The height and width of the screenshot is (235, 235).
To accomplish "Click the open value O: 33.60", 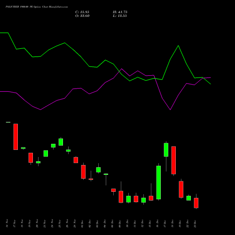I will 82,16.
